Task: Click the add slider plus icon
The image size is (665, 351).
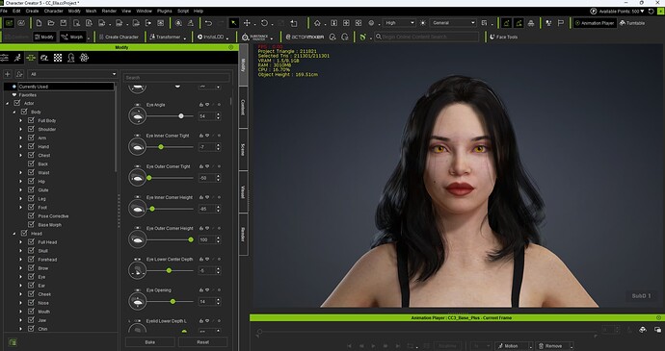Action: coord(7,74)
